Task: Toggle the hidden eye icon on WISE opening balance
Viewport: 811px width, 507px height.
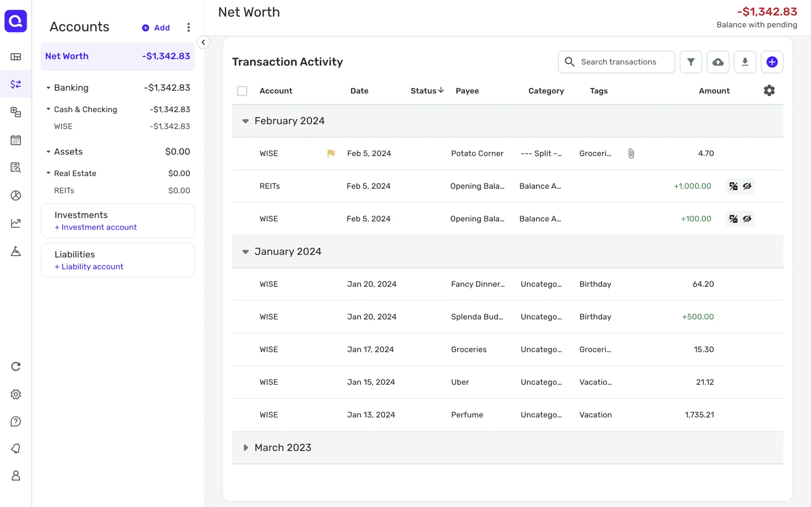Action: 747,219
